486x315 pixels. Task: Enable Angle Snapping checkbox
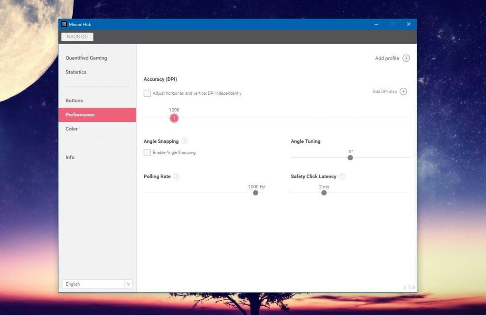pyautogui.click(x=147, y=153)
